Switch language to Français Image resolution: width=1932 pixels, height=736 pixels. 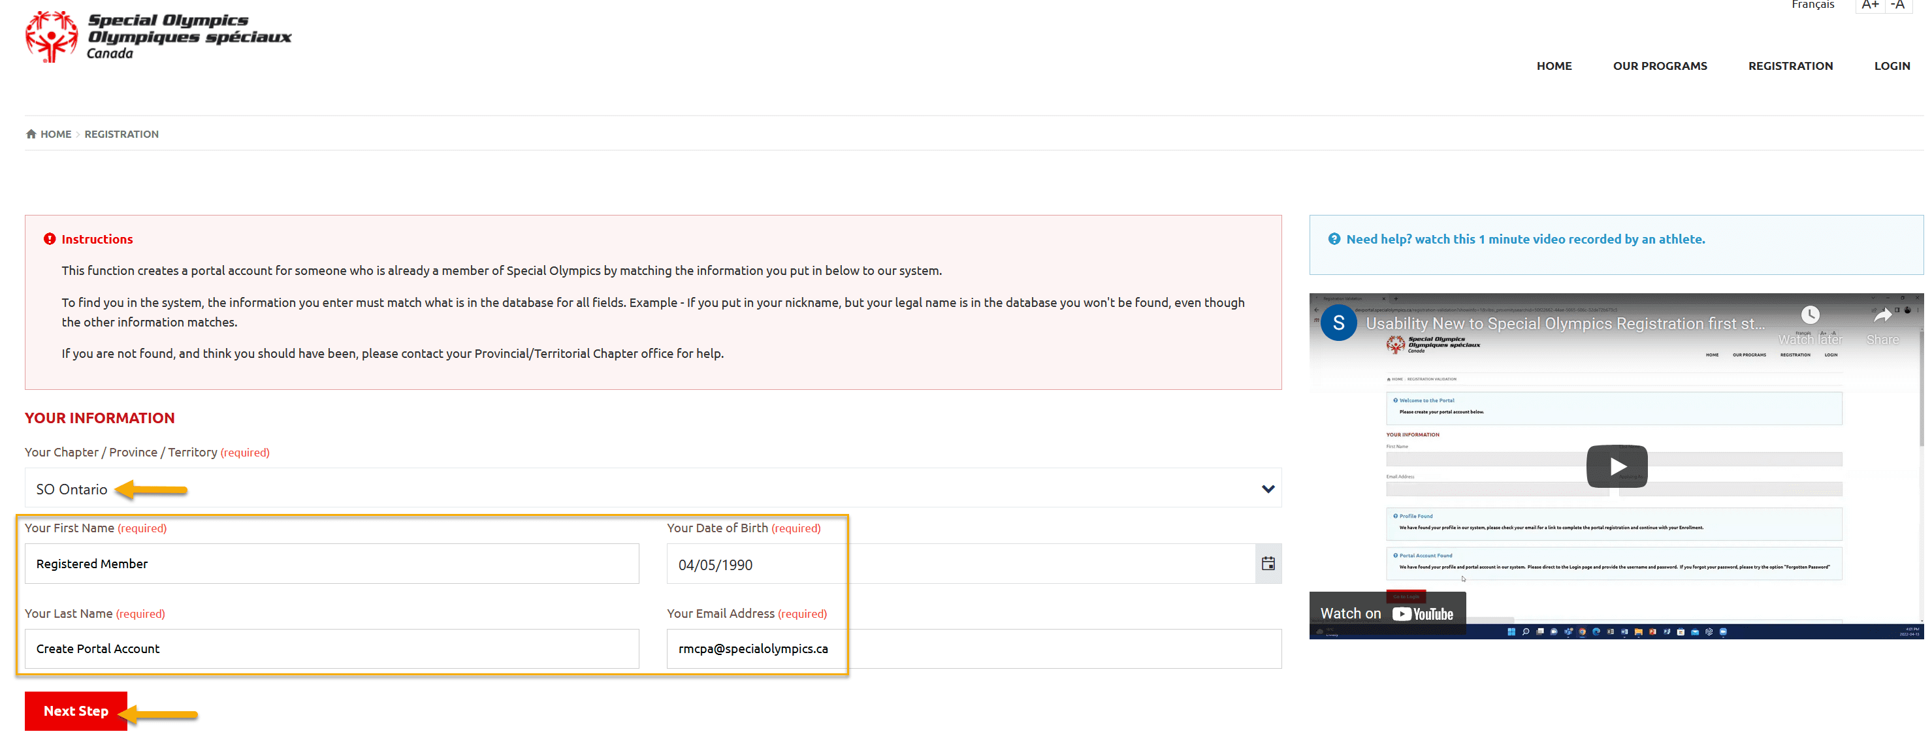(x=1812, y=5)
